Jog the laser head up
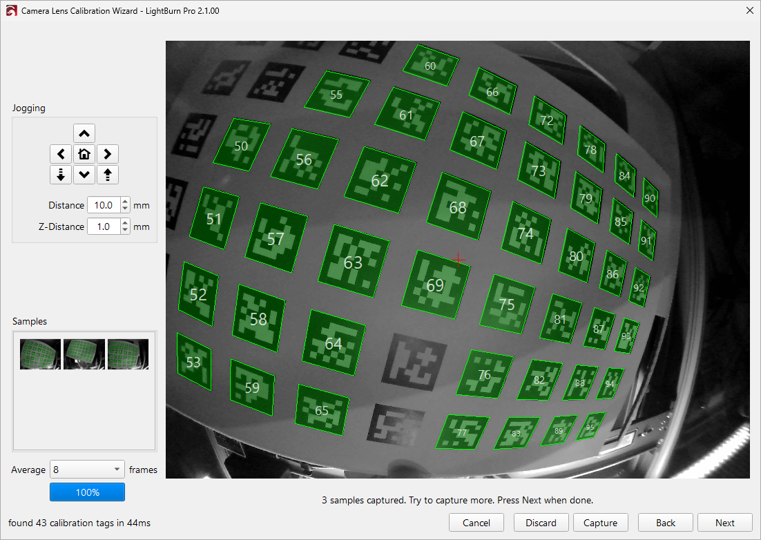This screenshot has height=540, width=761. coord(84,133)
